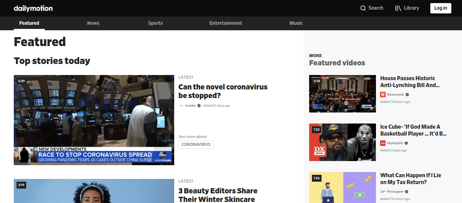Click the 3:19 duration badge
This screenshot has height=203, width=462.
(21, 185)
